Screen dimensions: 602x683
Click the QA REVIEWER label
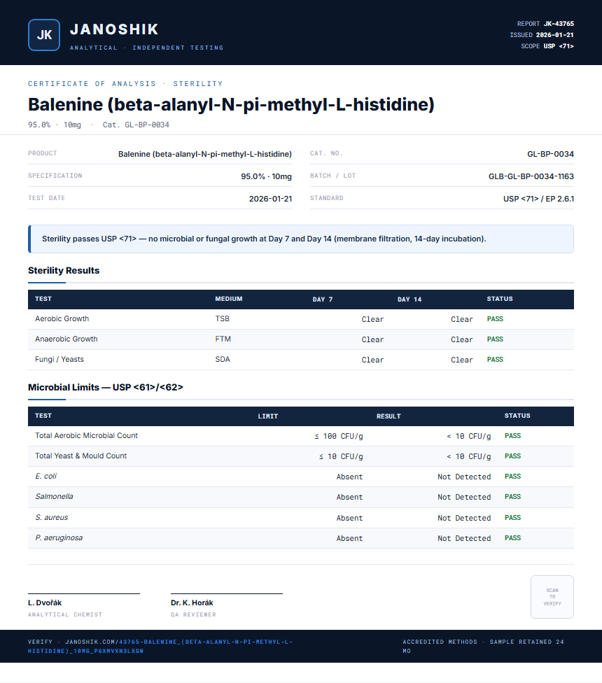click(193, 614)
